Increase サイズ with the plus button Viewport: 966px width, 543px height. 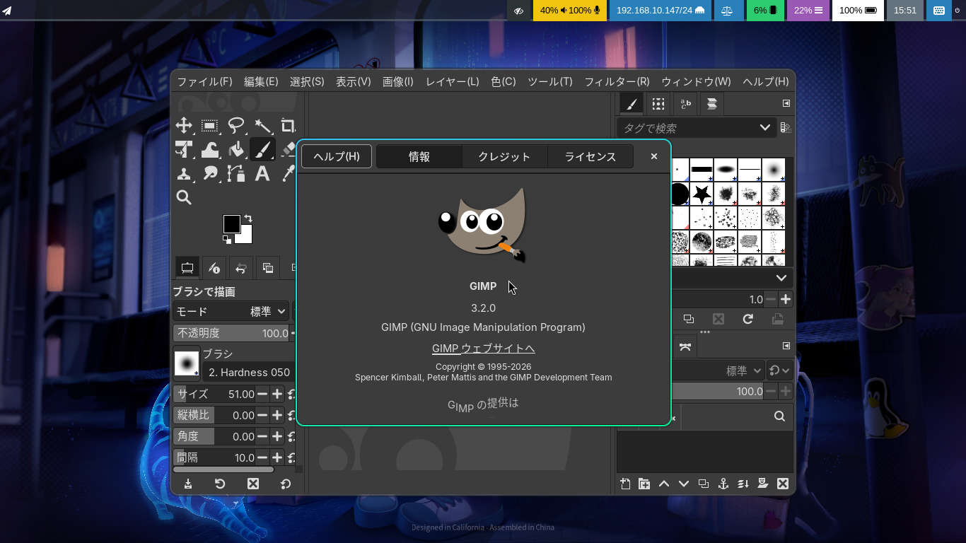(277, 394)
